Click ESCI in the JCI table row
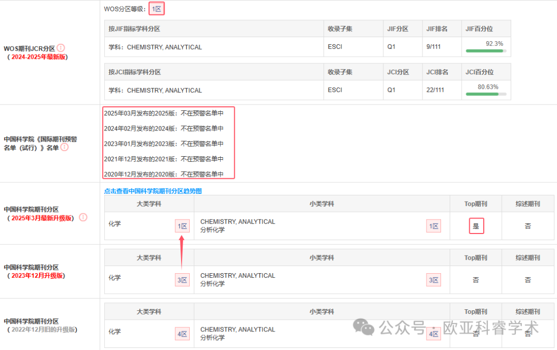Image resolution: width=557 pixels, height=350 pixels. coord(335,90)
